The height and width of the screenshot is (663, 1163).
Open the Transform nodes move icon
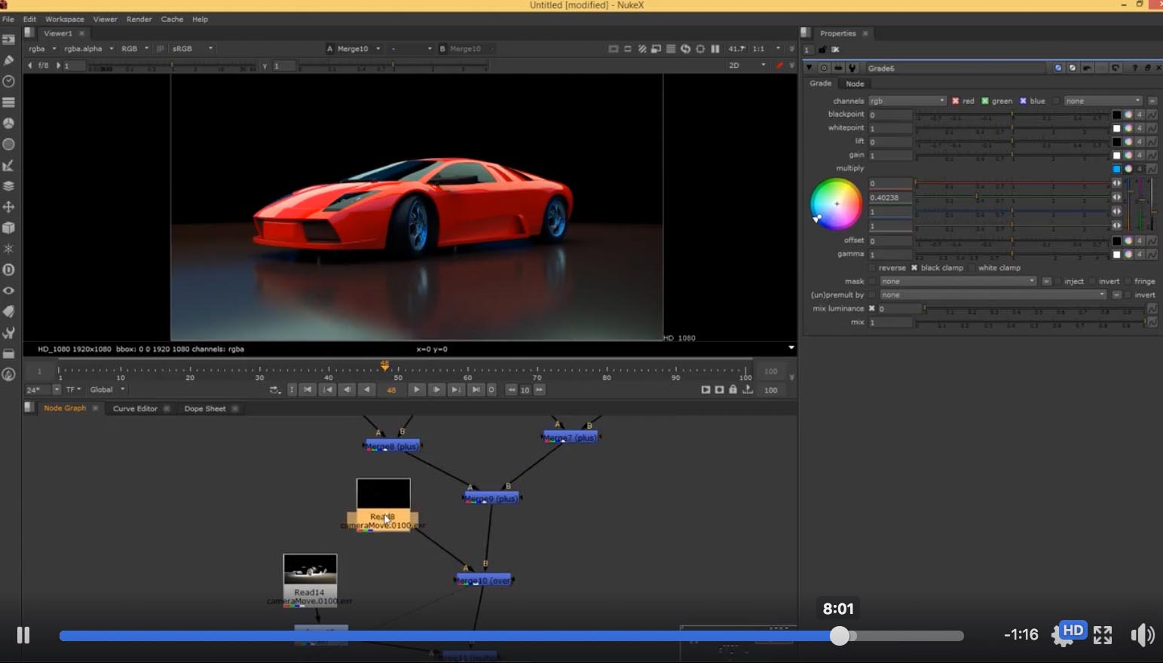pyautogui.click(x=9, y=207)
